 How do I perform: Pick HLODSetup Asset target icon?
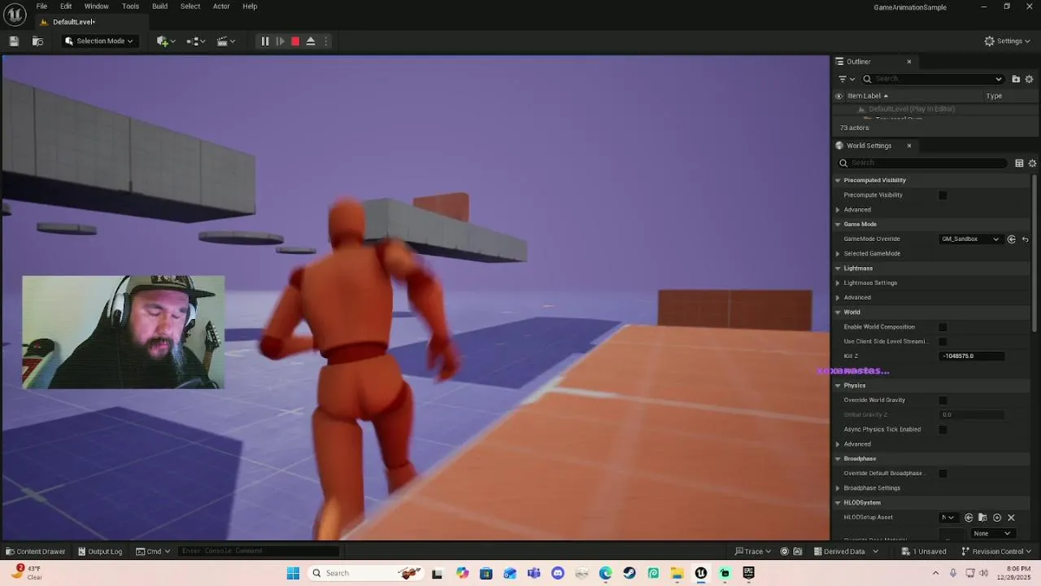997,518
